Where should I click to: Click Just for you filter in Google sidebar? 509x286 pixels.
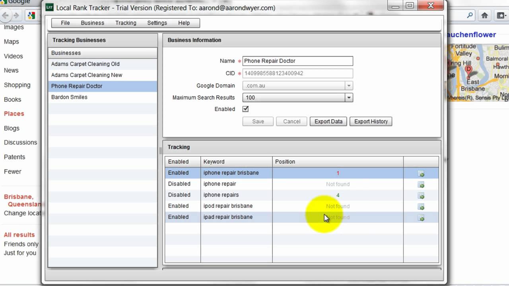pos(20,253)
